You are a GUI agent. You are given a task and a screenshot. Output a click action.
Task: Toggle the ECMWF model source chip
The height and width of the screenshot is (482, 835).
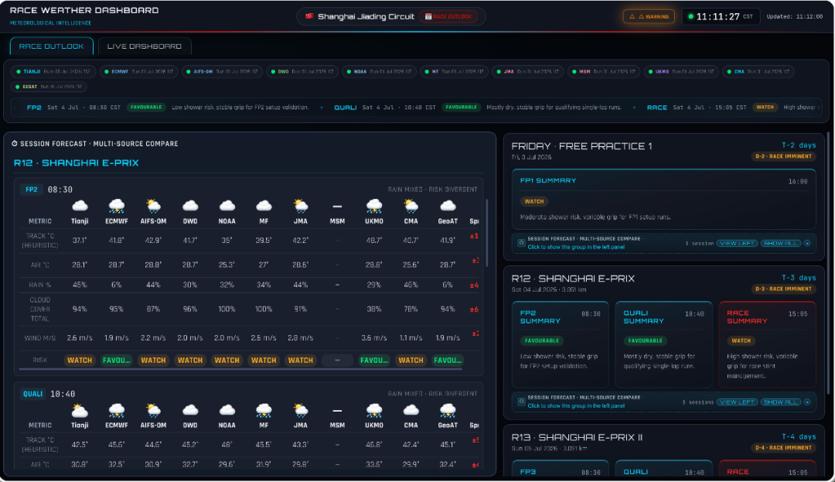click(x=138, y=71)
